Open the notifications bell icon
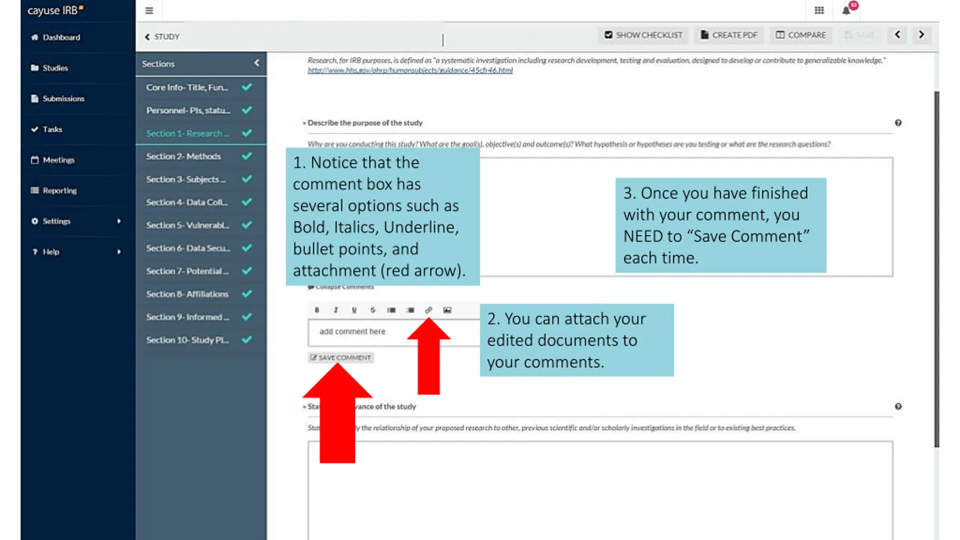This screenshot has height=540, width=960. [846, 10]
